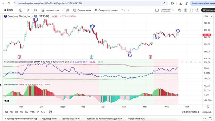Click the earnings E marker near November
The height and width of the screenshot is (121, 215).
(19, 57)
